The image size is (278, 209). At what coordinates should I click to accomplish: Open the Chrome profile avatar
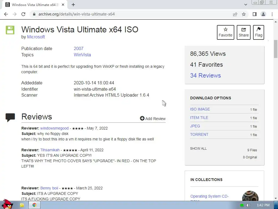[x=263, y=14]
